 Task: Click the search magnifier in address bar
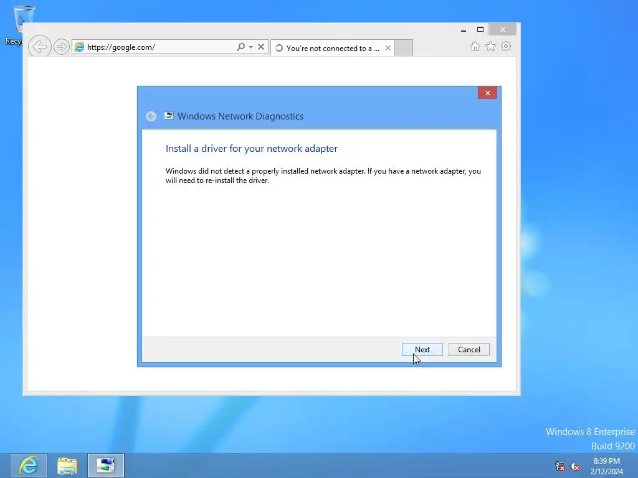[x=241, y=47]
